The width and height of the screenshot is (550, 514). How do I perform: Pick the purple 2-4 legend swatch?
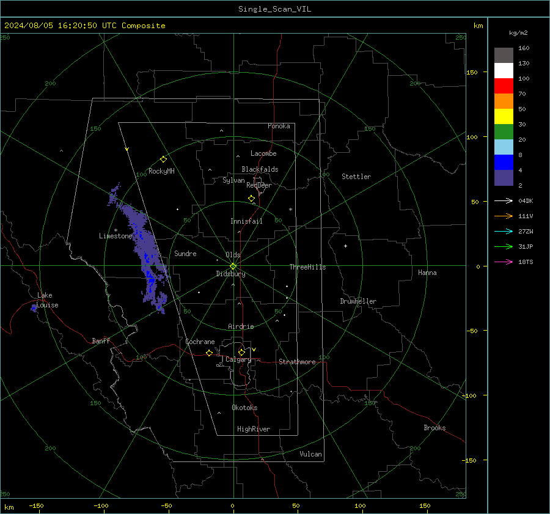pyautogui.click(x=504, y=177)
